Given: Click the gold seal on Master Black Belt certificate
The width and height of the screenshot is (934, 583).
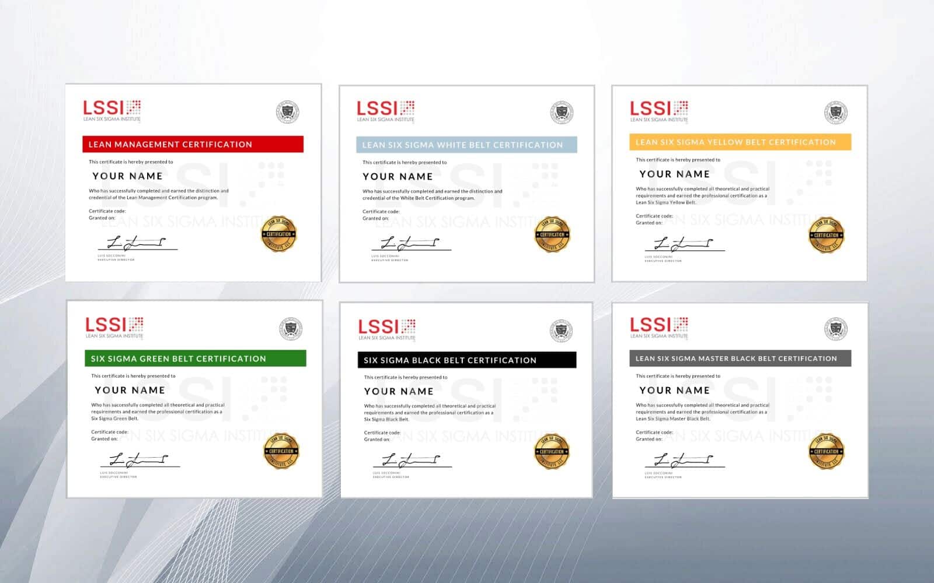Looking at the screenshot, I should click(x=826, y=451).
